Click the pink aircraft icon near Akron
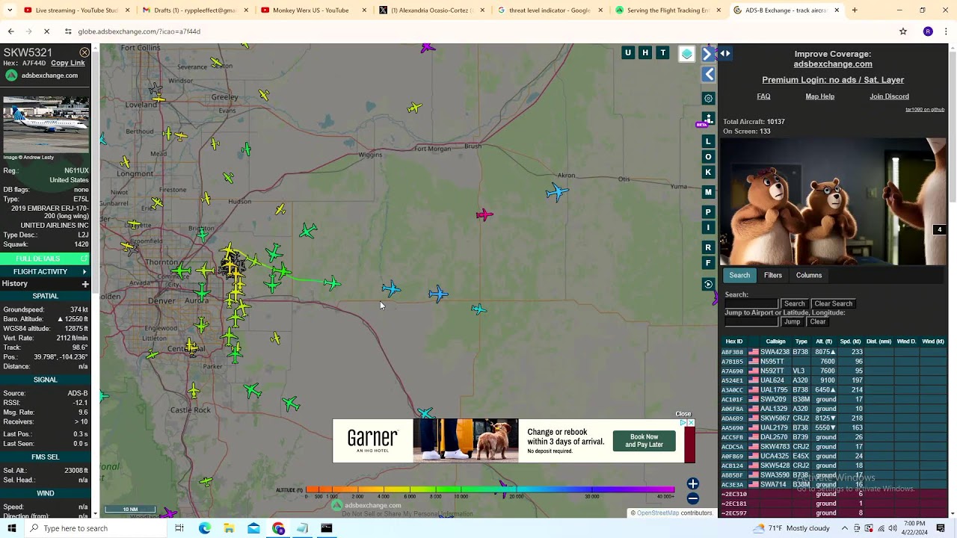 (484, 215)
